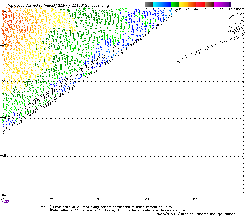Click the word 'ascending' in the title

(100, 6)
